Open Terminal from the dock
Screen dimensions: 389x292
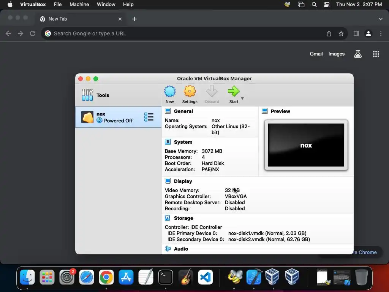coord(166,277)
